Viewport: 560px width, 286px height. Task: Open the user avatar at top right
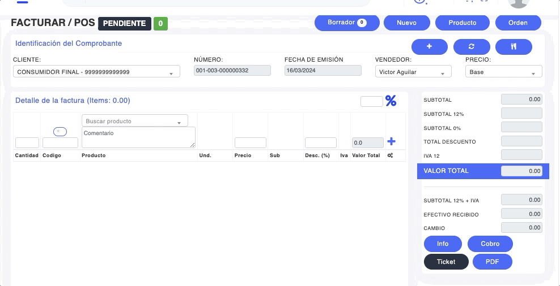[519, 2]
